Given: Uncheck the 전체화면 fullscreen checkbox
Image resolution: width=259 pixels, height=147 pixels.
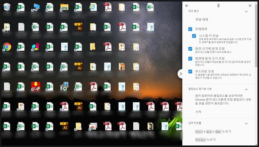Looking at the screenshot, I should (190, 29).
